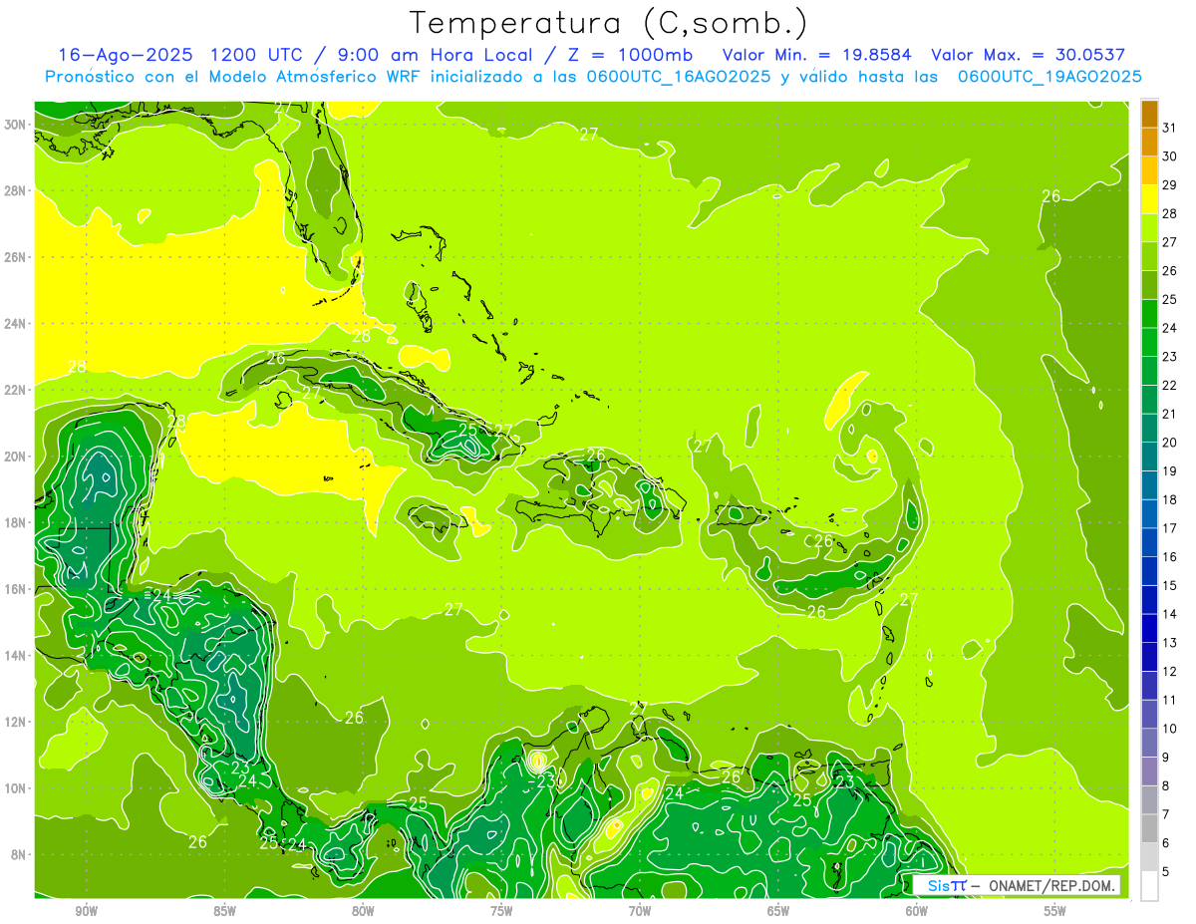Viewport: 1196px width, 924px height.
Task: Click the "24N" latitude axis label
Action: pos(14,324)
